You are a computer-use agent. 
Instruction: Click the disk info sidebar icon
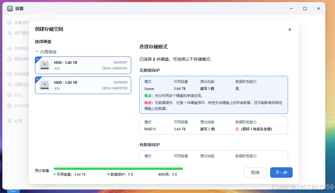tap(9, 59)
